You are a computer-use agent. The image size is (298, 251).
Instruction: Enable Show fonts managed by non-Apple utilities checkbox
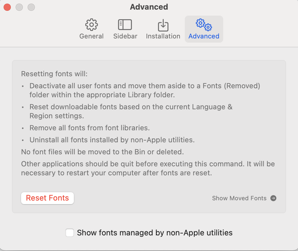pyautogui.click(x=70, y=233)
